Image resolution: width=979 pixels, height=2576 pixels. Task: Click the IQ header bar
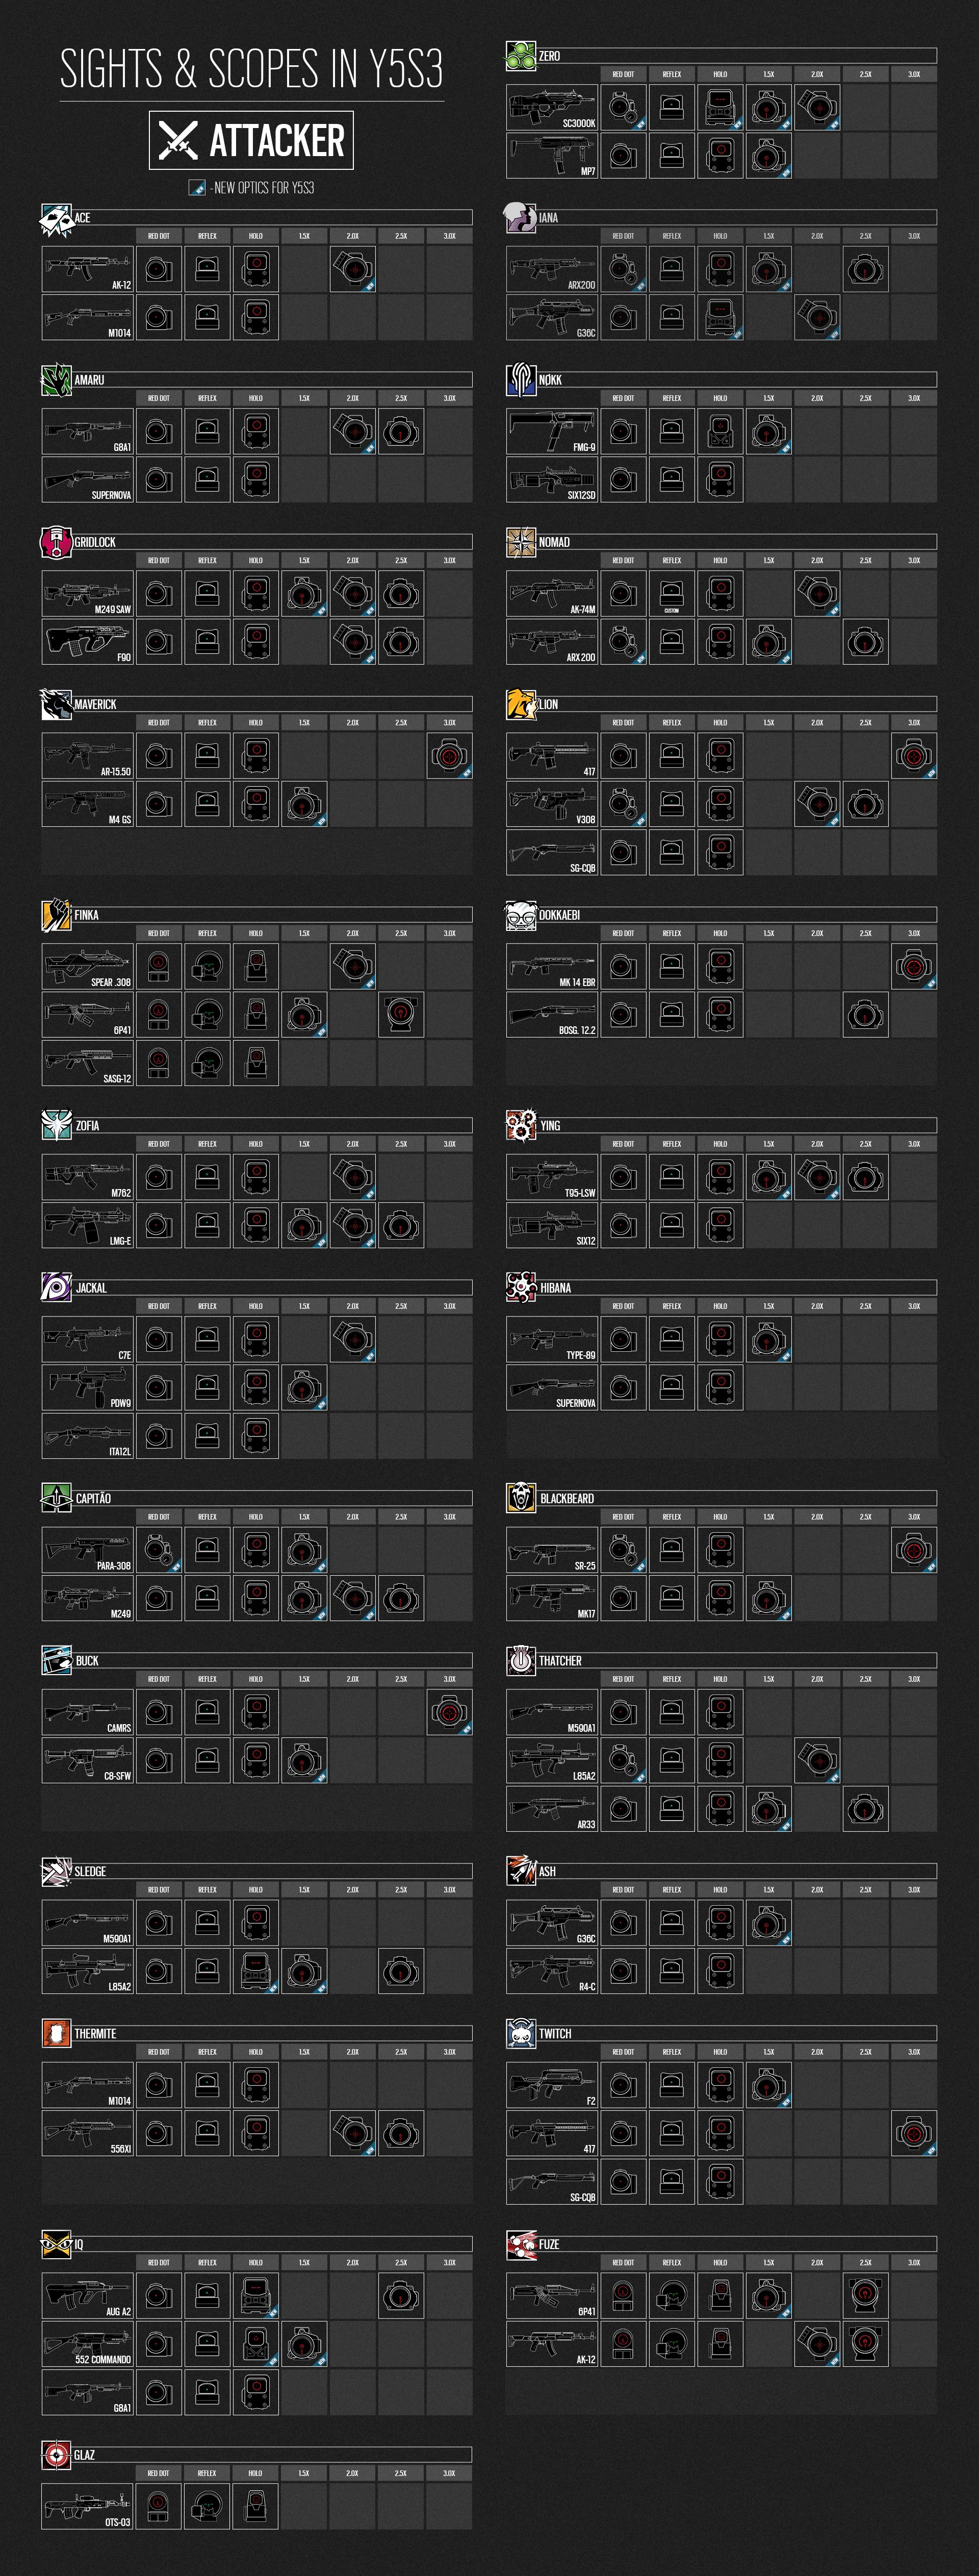click(270, 2243)
